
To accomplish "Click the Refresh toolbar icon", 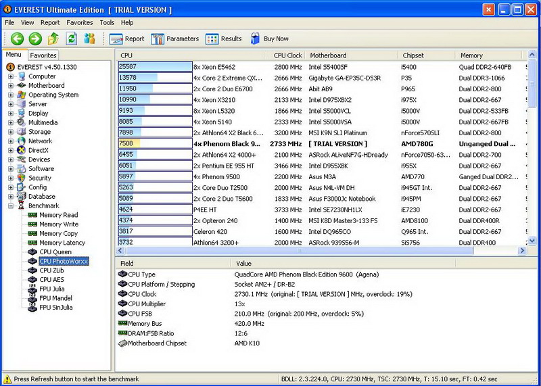I will pos(72,39).
